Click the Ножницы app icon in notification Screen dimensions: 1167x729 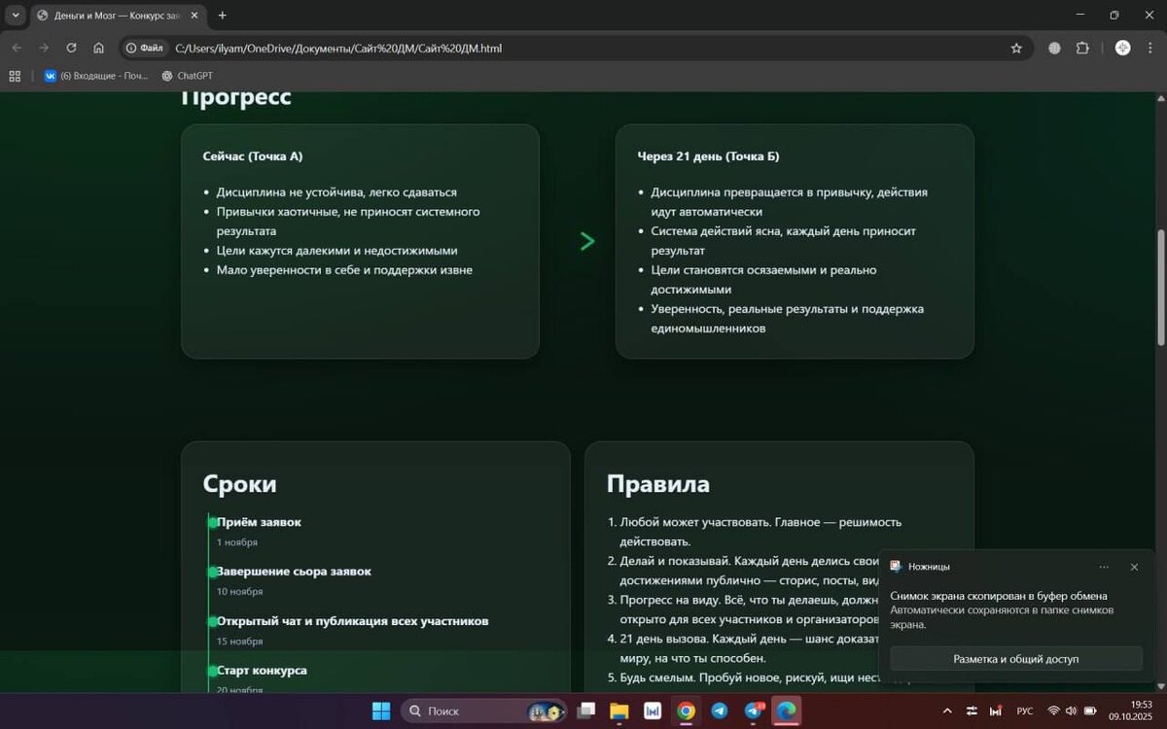896,566
